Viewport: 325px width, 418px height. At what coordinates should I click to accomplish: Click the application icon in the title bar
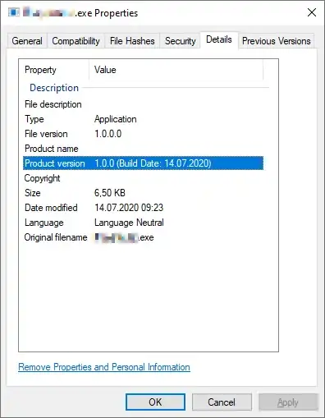pos(14,12)
